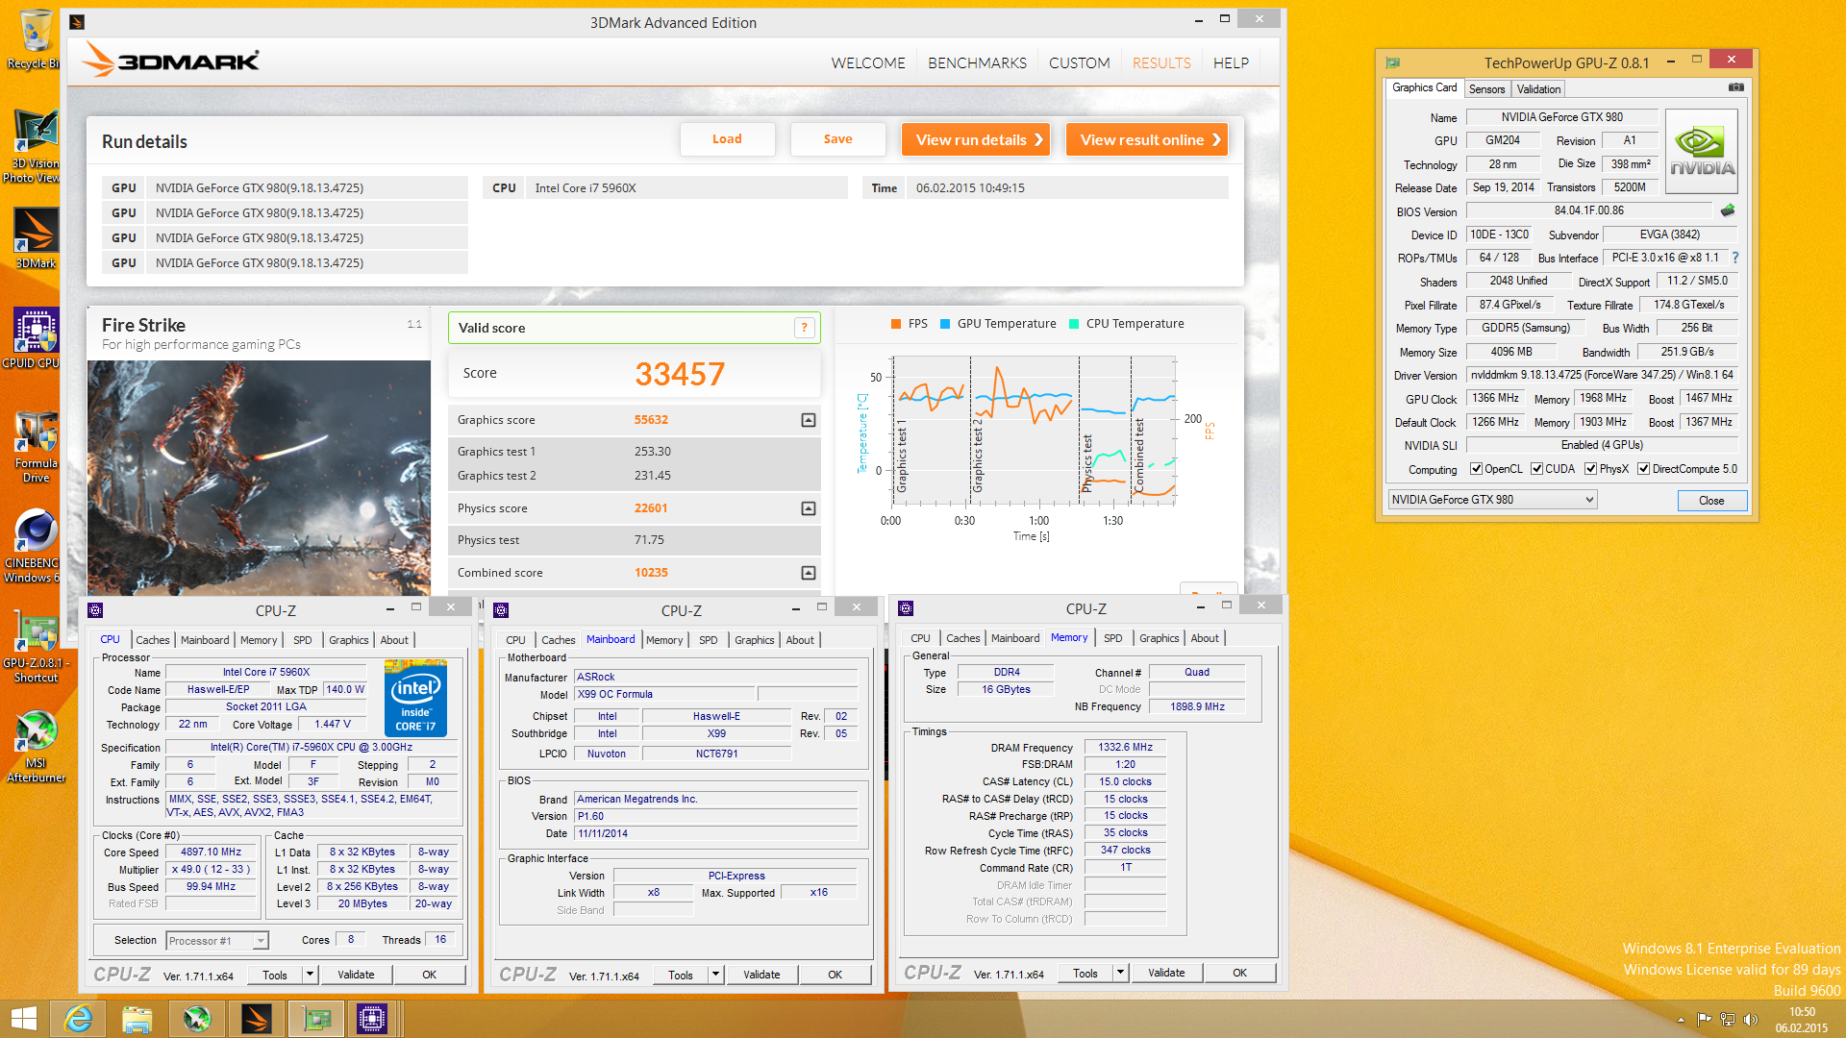Open CPUID CPU-Z desktop shortcut

pos(35,338)
